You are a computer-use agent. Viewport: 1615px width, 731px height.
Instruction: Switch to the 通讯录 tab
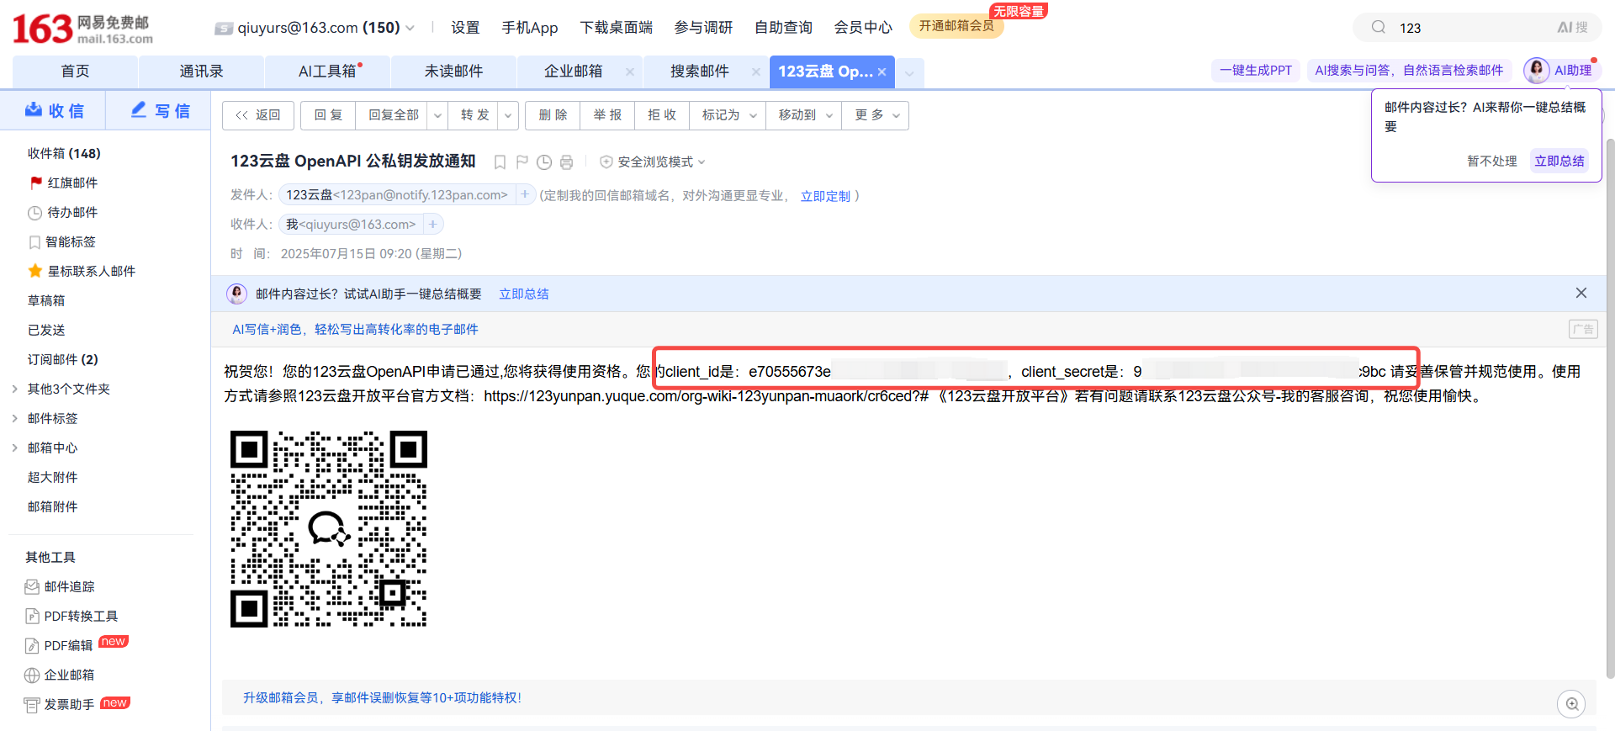201,72
